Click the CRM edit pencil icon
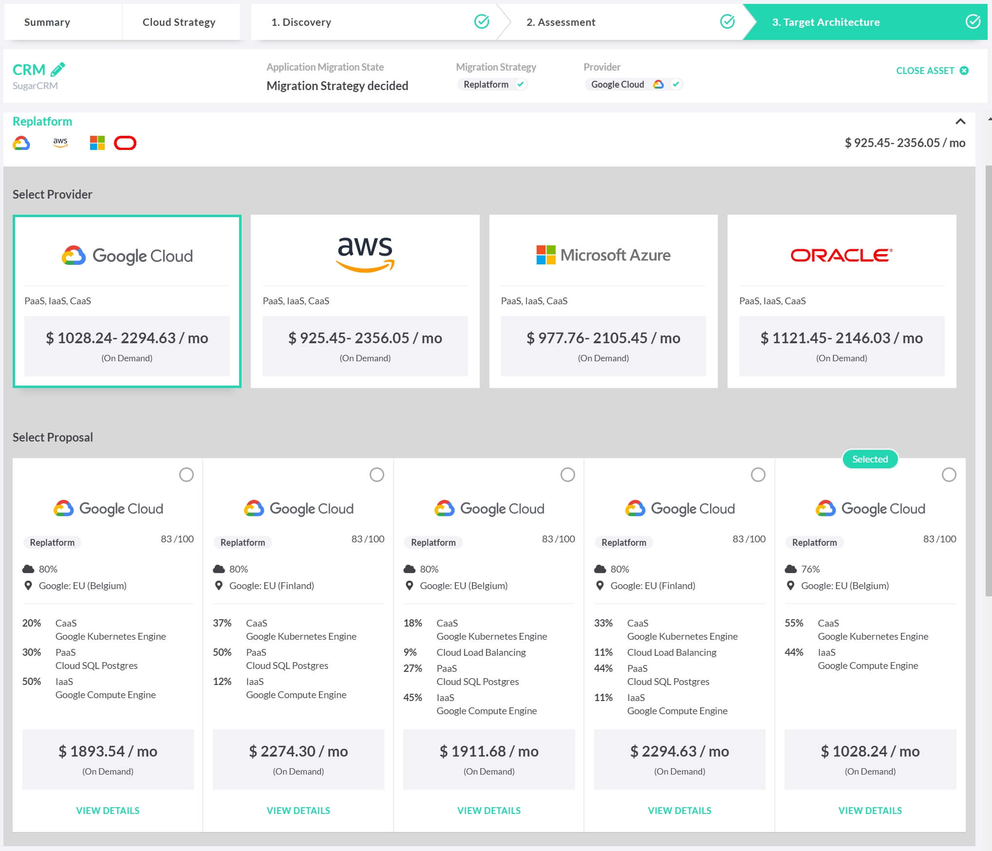992x851 pixels. point(57,70)
